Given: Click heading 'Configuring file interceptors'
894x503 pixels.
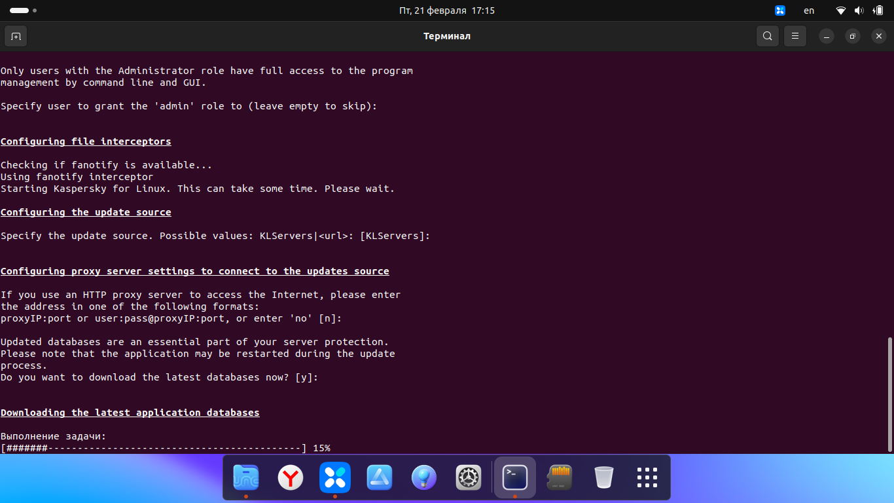Looking at the screenshot, I should click(86, 141).
